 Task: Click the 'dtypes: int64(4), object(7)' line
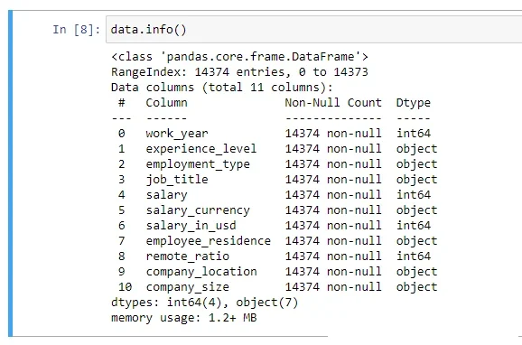205,303
